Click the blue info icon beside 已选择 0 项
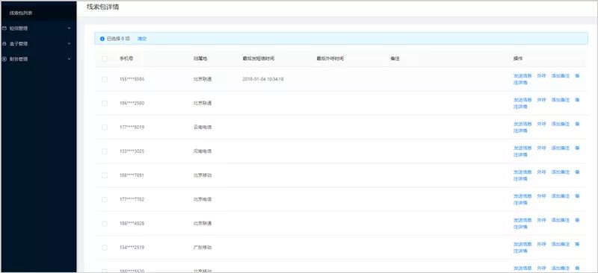598x273 pixels. coord(102,39)
